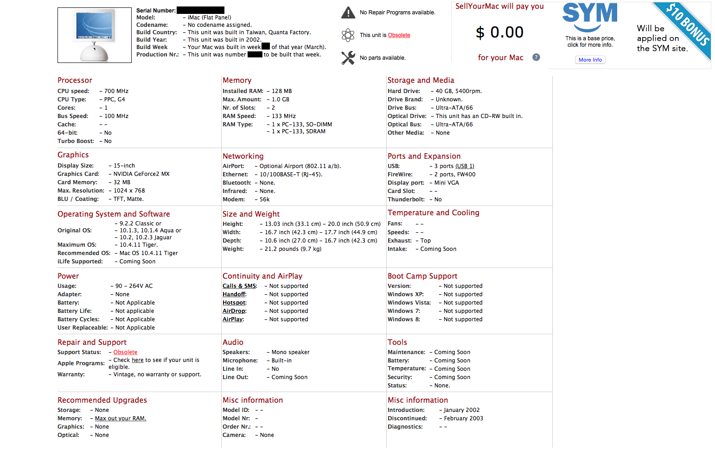Screen dimensions: 715x449
Task: Click the 'Top' exhaust value
Action: (x=426, y=241)
